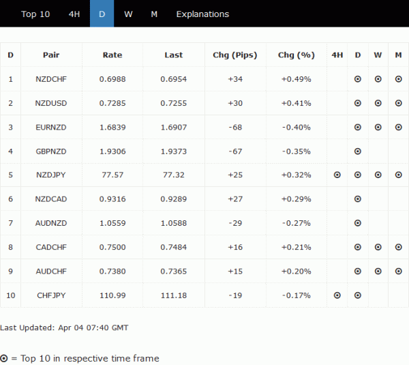Click NZDJPY daily top-10 marker icon
This screenshot has width=409, height=365.
(x=358, y=175)
